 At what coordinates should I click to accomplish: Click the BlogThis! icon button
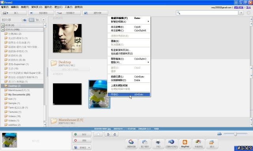[185, 144]
